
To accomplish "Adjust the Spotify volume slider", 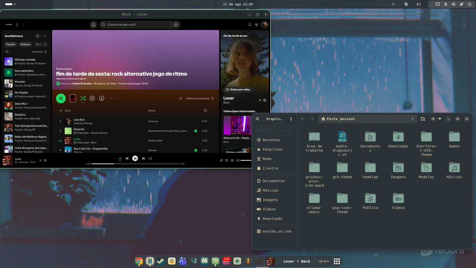I will tap(246, 160).
